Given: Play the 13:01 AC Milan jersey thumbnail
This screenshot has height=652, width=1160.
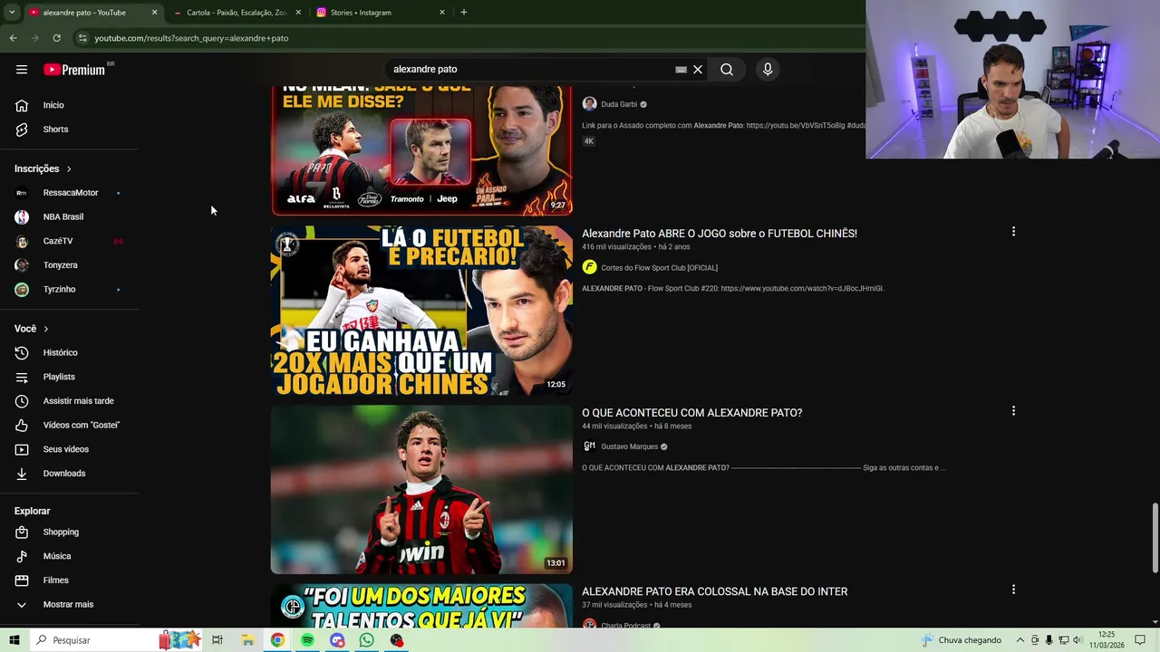Looking at the screenshot, I should click(421, 489).
